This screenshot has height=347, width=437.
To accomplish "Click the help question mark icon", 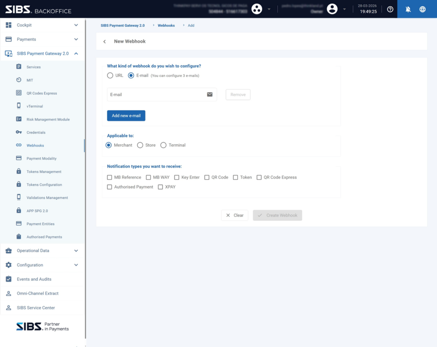I will click(390, 9).
